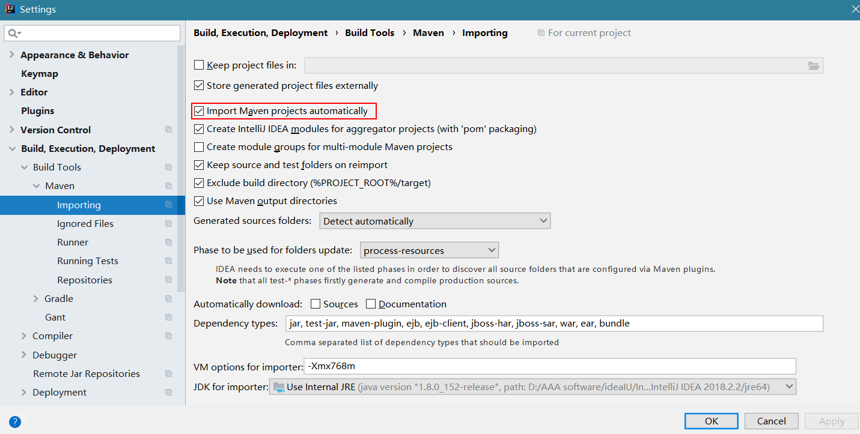Click the Apply button

pos(832,421)
